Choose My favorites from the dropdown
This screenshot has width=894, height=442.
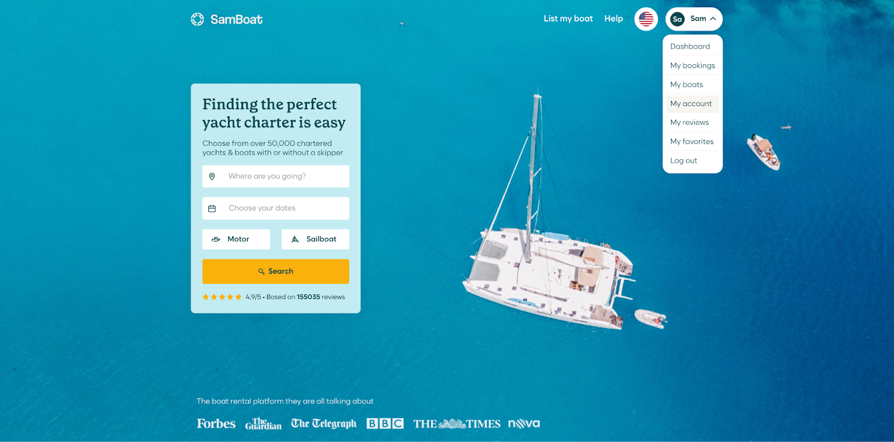[x=692, y=141]
